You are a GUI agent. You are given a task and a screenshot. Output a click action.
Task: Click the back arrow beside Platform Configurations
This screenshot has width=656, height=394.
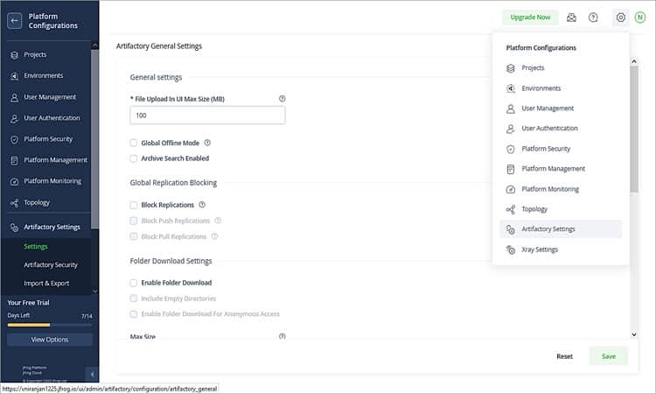15,21
